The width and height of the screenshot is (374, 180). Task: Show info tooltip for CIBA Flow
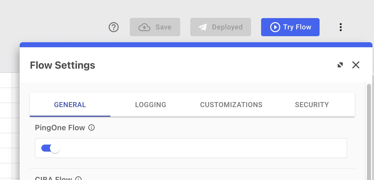tap(79, 178)
